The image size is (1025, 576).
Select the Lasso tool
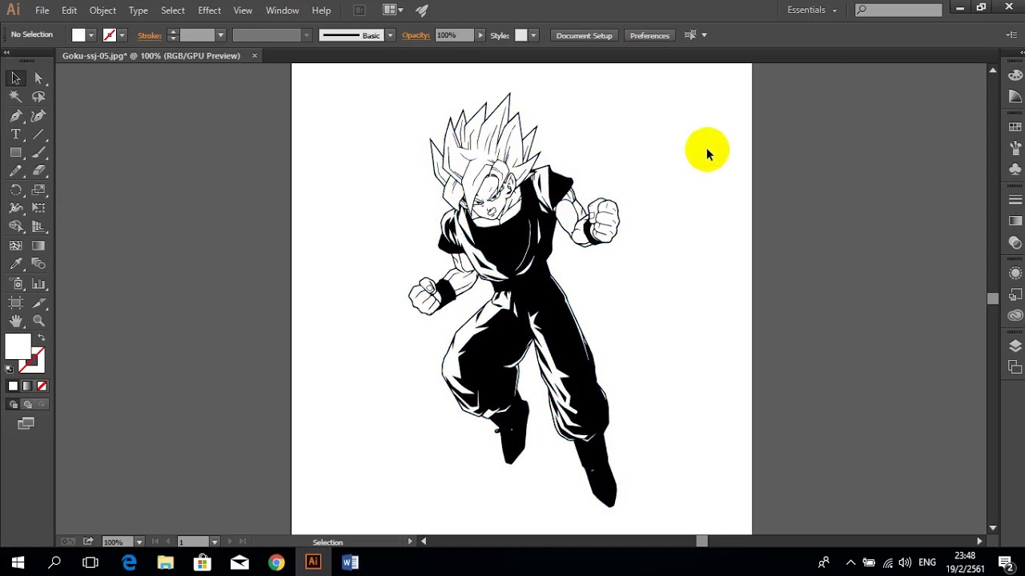coord(38,97)
